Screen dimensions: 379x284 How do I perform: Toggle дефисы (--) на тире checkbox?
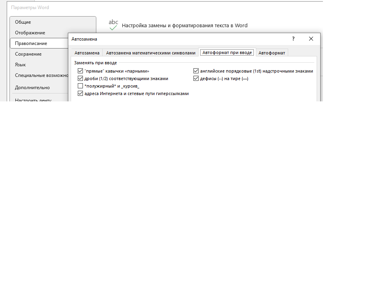pos(196,78)
